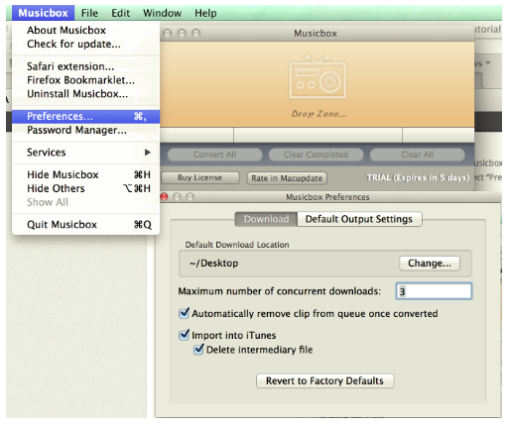Toggle Automatically remove clip from queue checkbox
Screen dimensions: 508x426
(x=184, y=313)
